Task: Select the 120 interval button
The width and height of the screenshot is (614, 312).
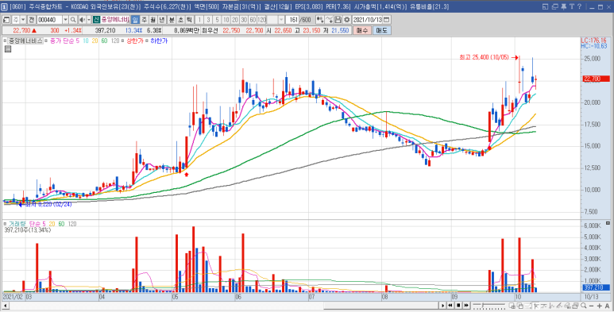Action: (261, 20)
